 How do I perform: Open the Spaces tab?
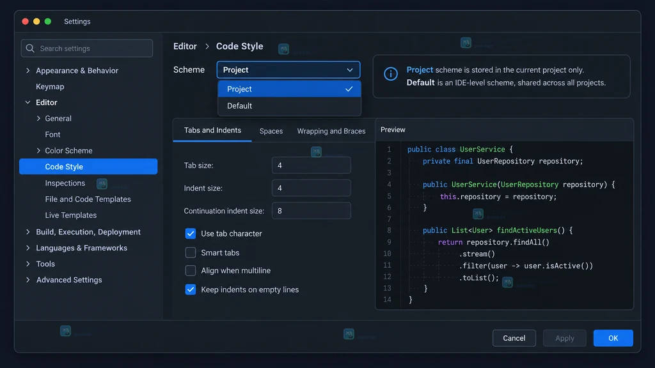pyautogui.click(x=271, y=131)
